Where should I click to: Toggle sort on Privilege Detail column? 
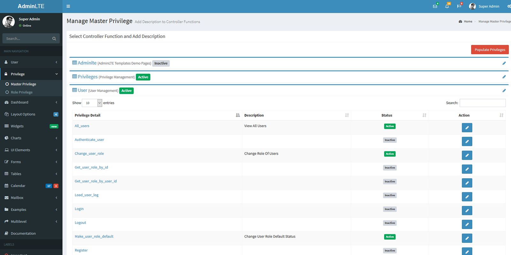tap(238, 115)
